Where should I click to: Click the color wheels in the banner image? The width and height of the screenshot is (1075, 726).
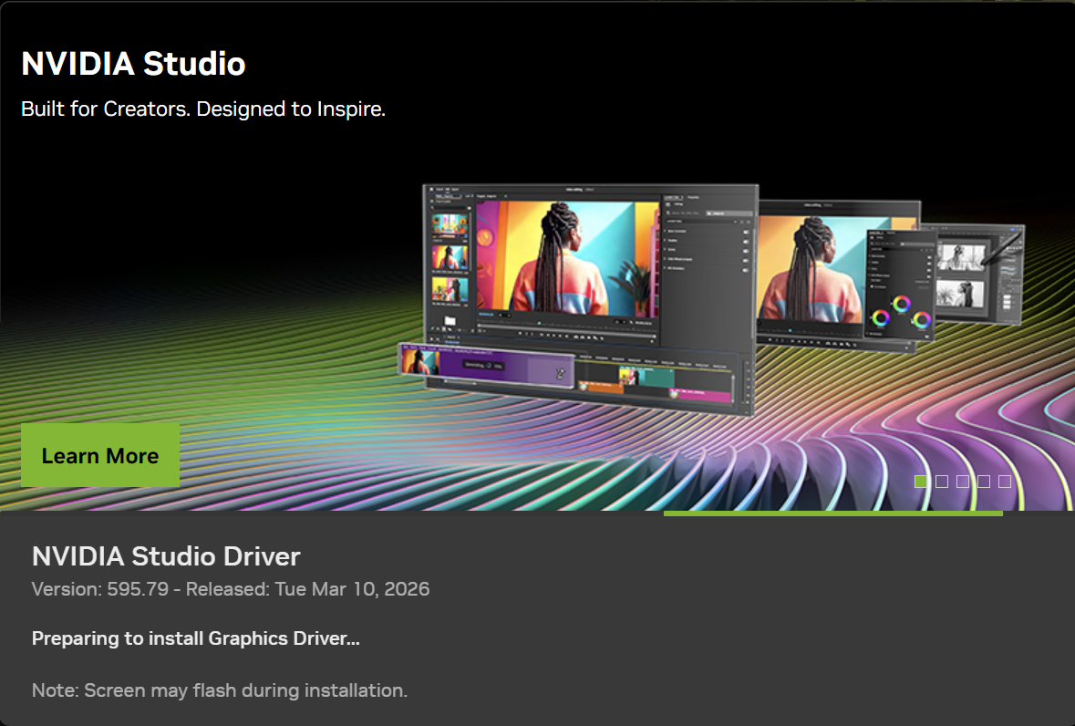901,312
